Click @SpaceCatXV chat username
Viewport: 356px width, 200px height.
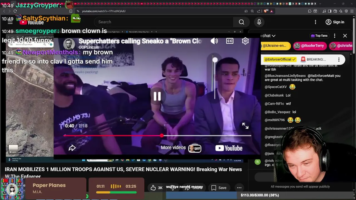[x=276, y=87]
